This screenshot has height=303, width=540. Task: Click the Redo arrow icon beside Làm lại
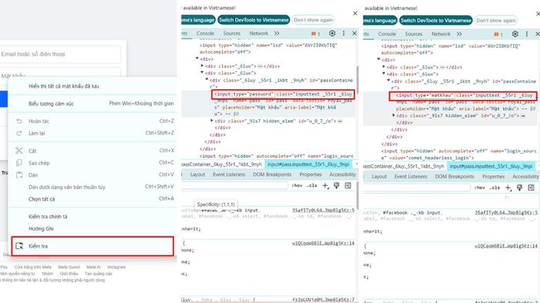click(19, 133)
